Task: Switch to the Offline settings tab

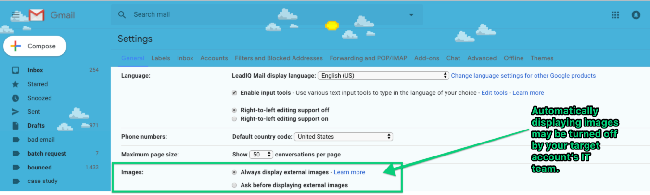Action: click(513, 58)
